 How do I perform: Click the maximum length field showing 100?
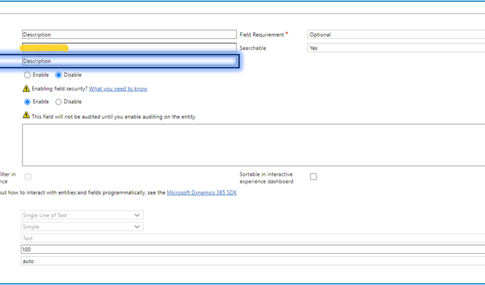point(252,250)
